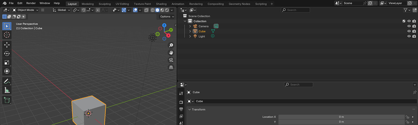Open the pivot point dropdown
The width and height of the screenshot is (418, 125).
coord(76,10)
